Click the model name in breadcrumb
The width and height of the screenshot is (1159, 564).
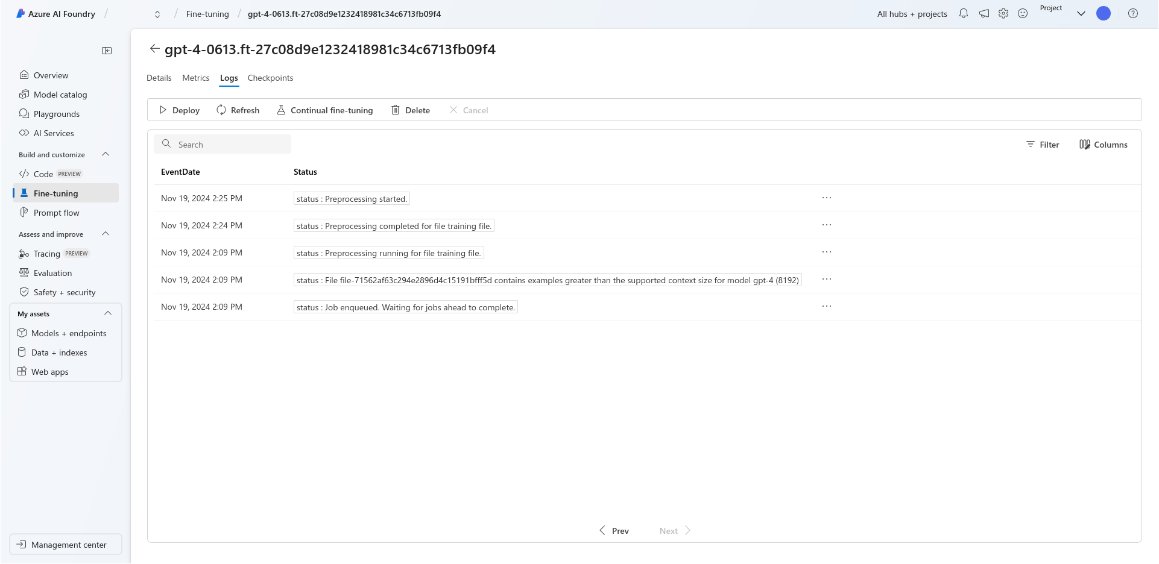(344, 14)
